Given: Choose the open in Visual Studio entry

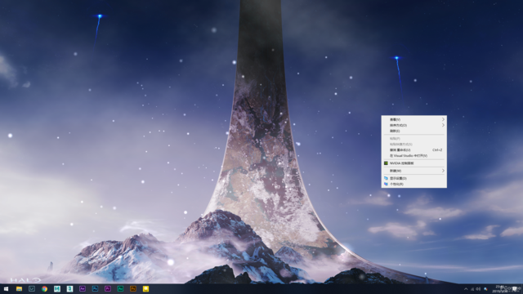Looking at the screenshot, I should tap(414, 156).
